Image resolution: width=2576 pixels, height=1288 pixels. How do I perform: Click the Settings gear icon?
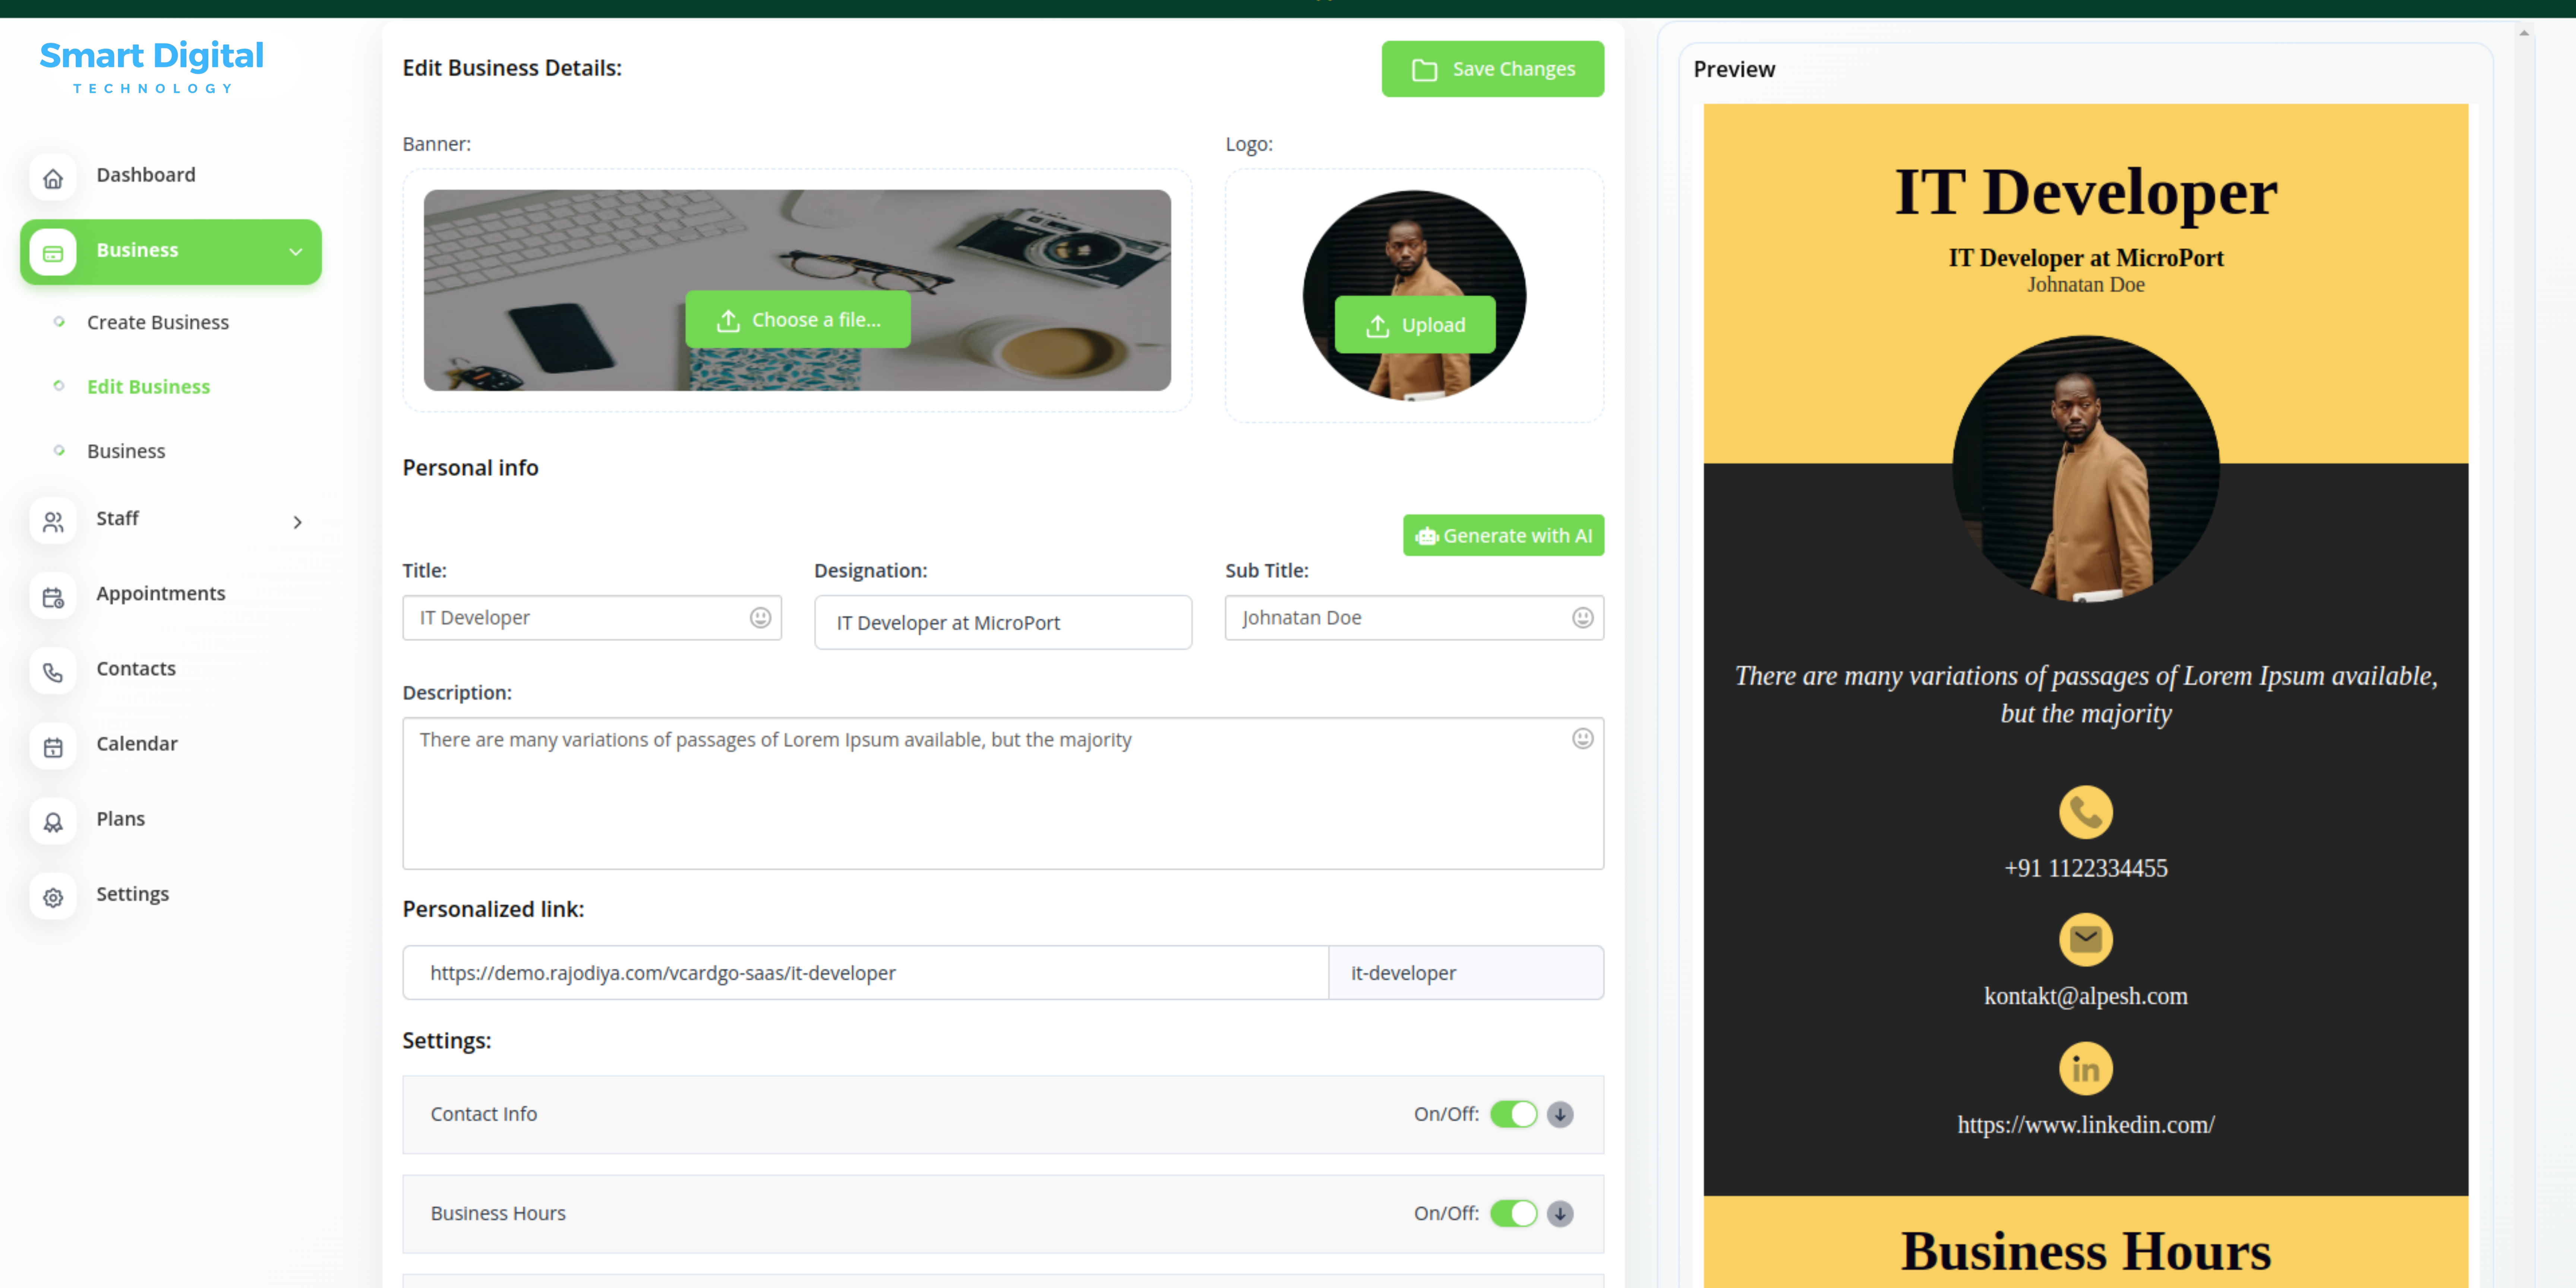click(x=53, y=897)
